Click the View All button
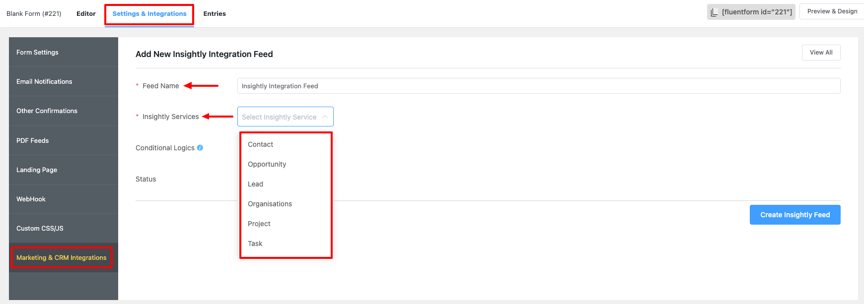864x304 pixels. 821,53
